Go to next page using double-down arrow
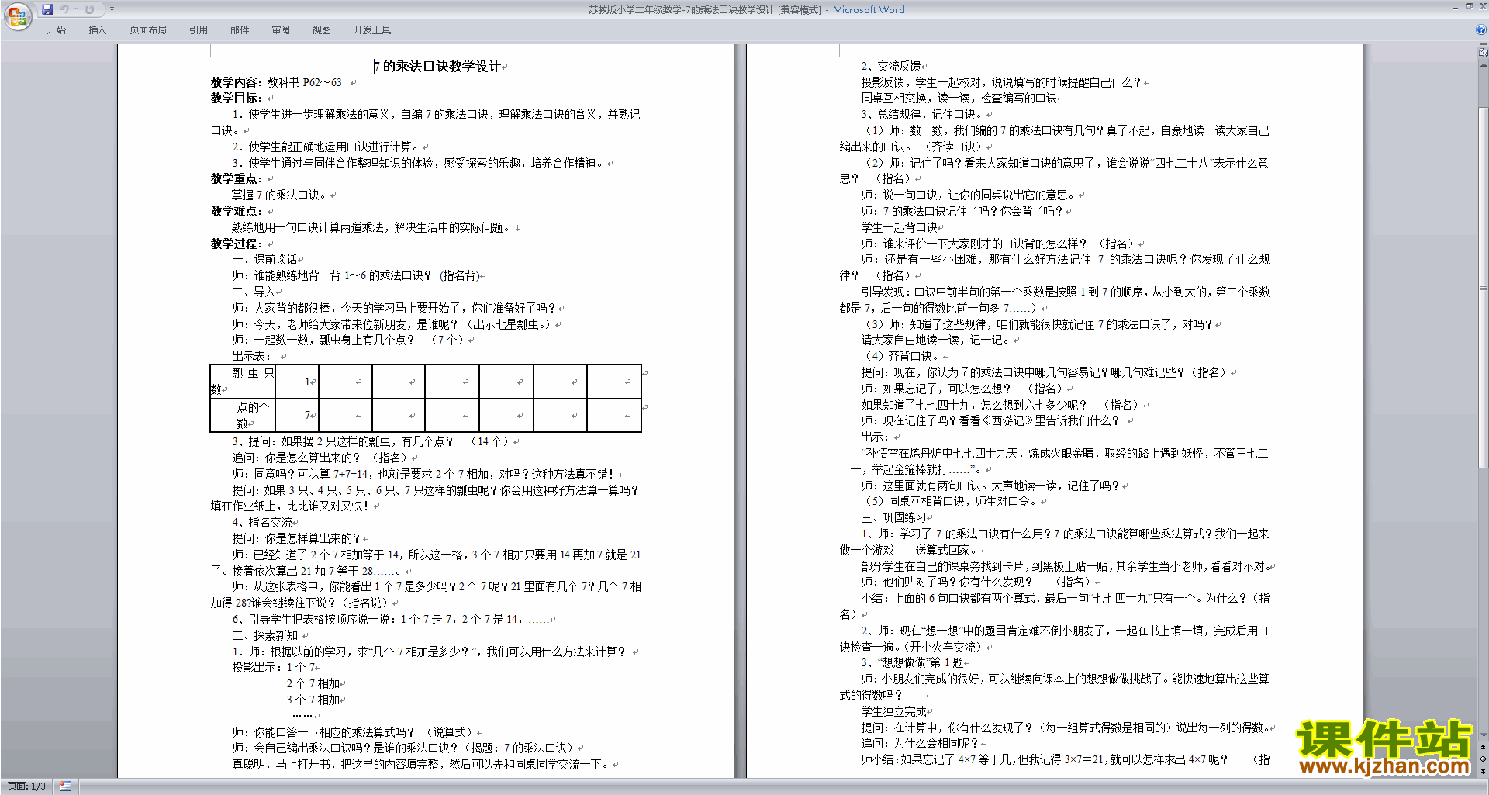 1484,770
